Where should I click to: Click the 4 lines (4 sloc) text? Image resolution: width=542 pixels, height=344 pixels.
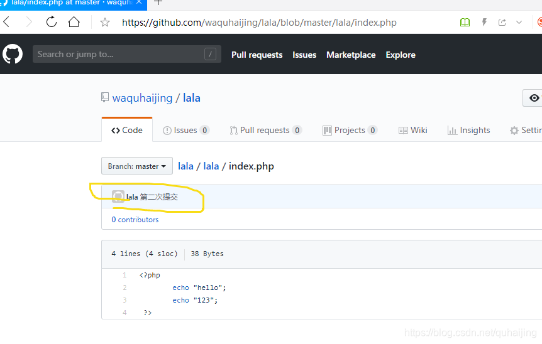pos(144,254)
